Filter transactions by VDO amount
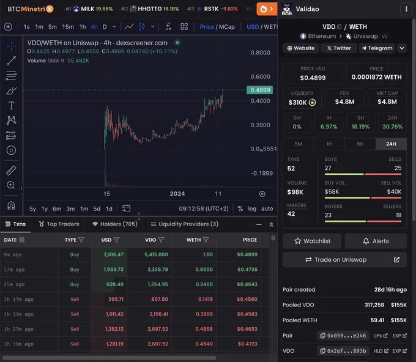This screenshot has height=362, width=416. 161,240
